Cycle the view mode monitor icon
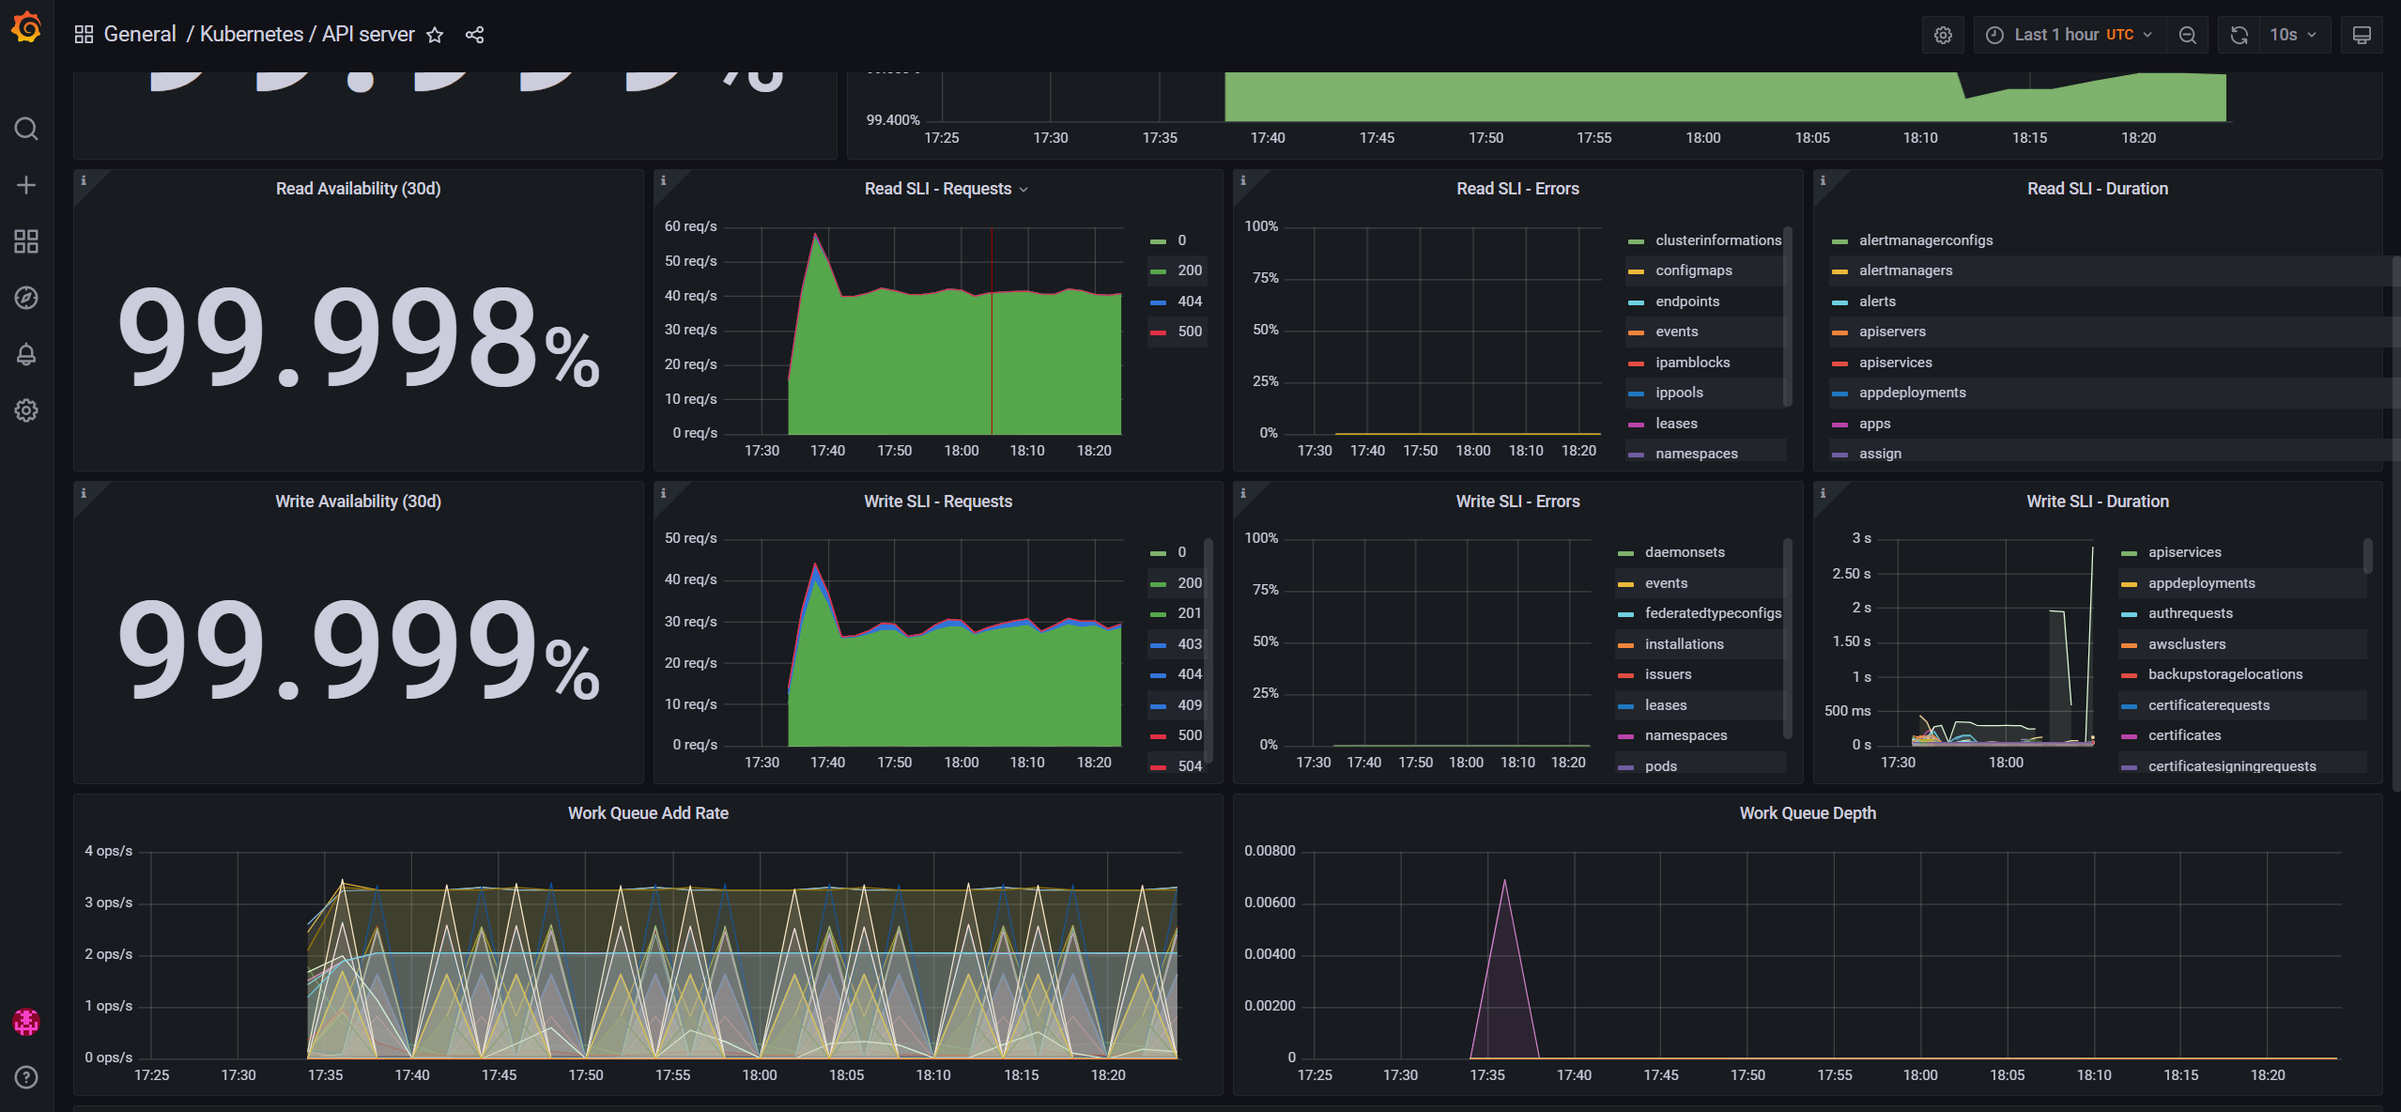2401x1112 pixels. click(2362, 35)
